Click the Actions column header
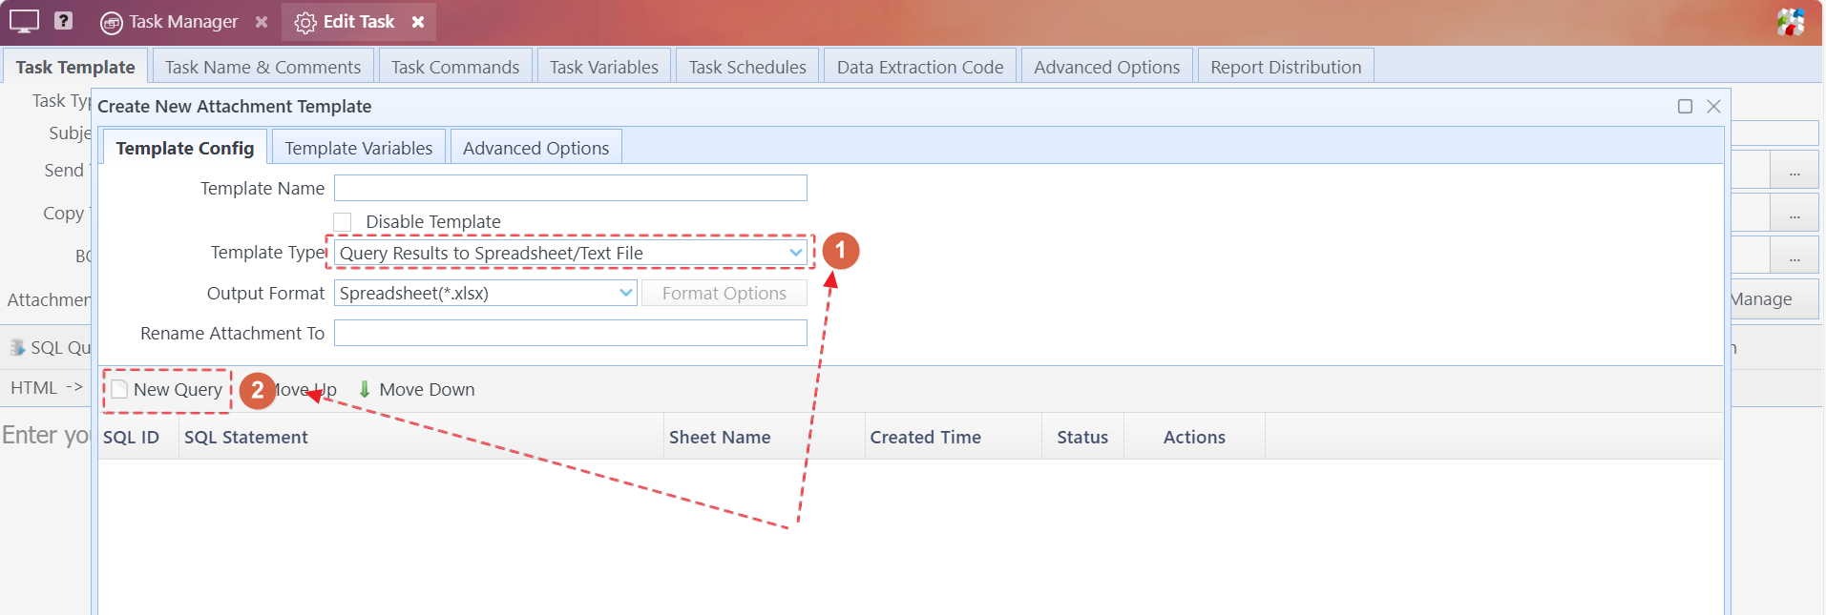Image resolution: width=1826 pixels, height=615 pixels. [x=1194, y=437]
